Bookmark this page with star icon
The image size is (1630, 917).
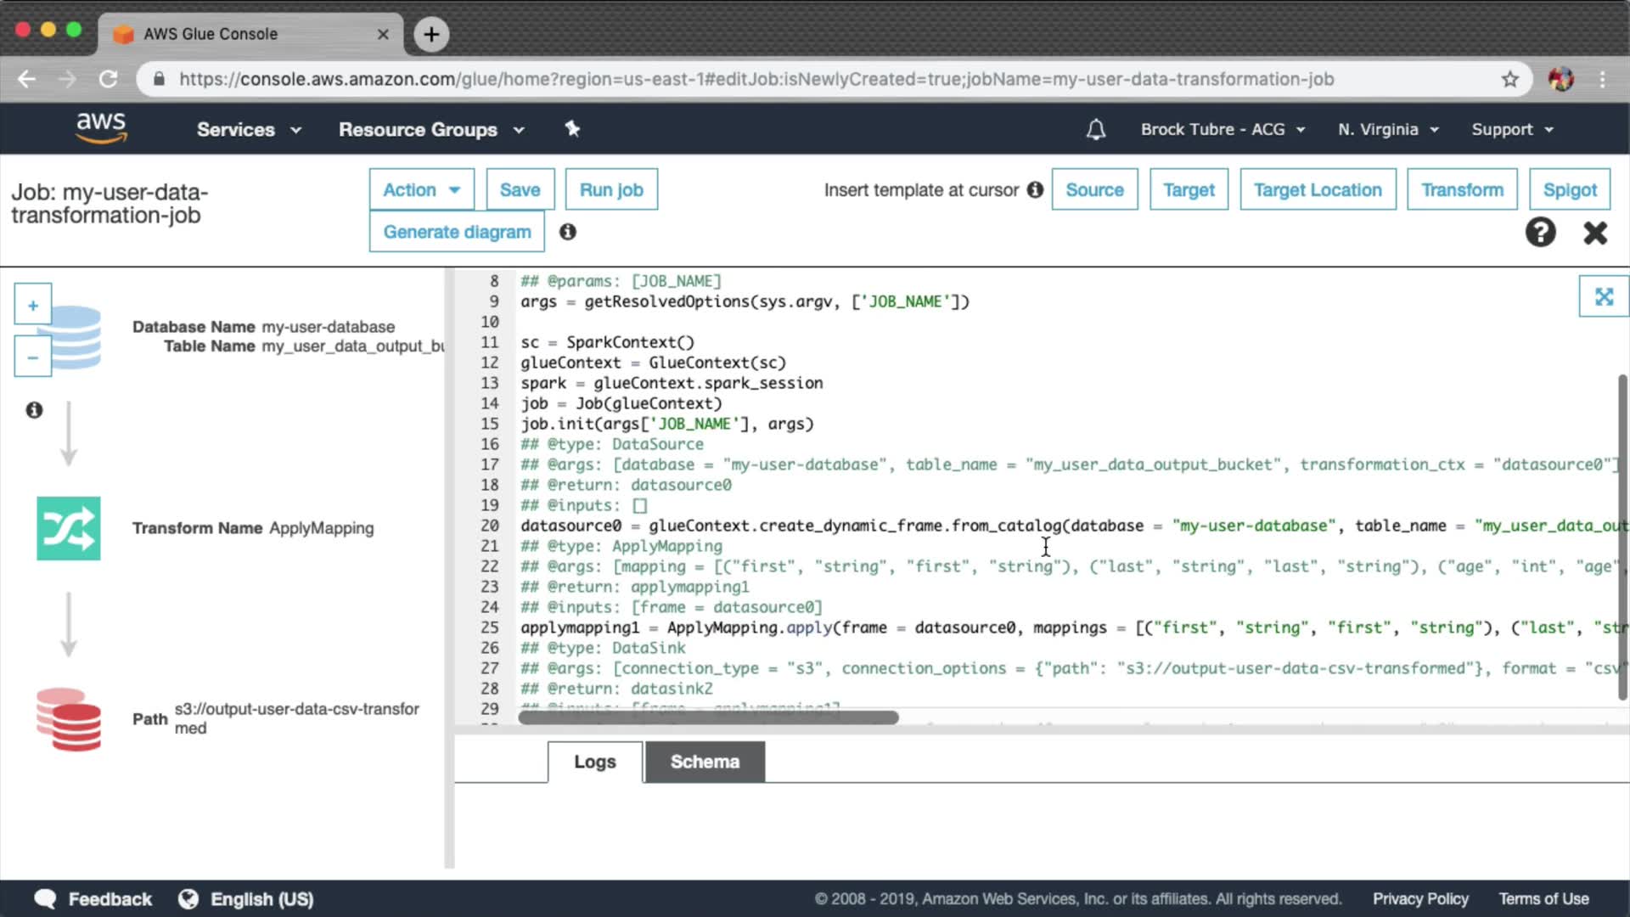[x=1509, y=79]
